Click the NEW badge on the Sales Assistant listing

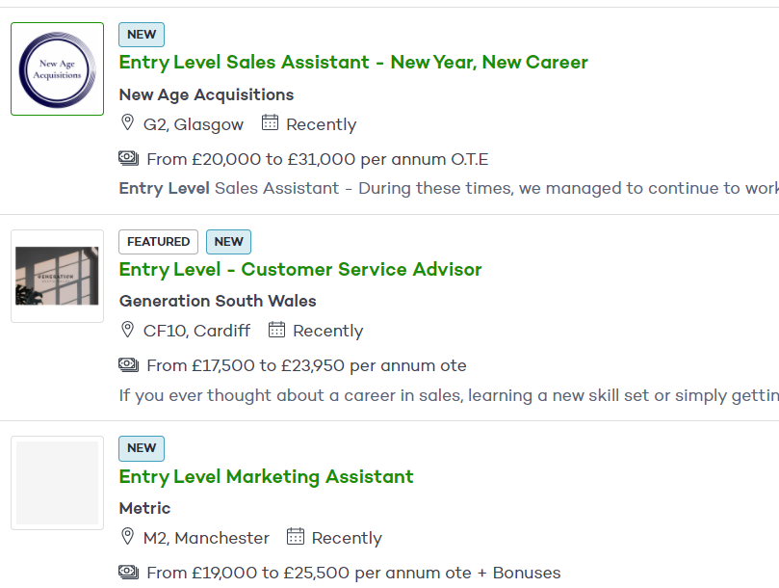[x=142, y=35]
